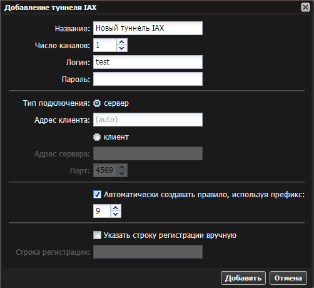Click the Добавить button
This screenshot has height=288, width=314.
[x=243, y=278]
